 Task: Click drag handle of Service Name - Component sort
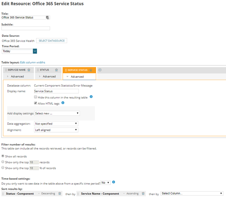pos(78,194)
